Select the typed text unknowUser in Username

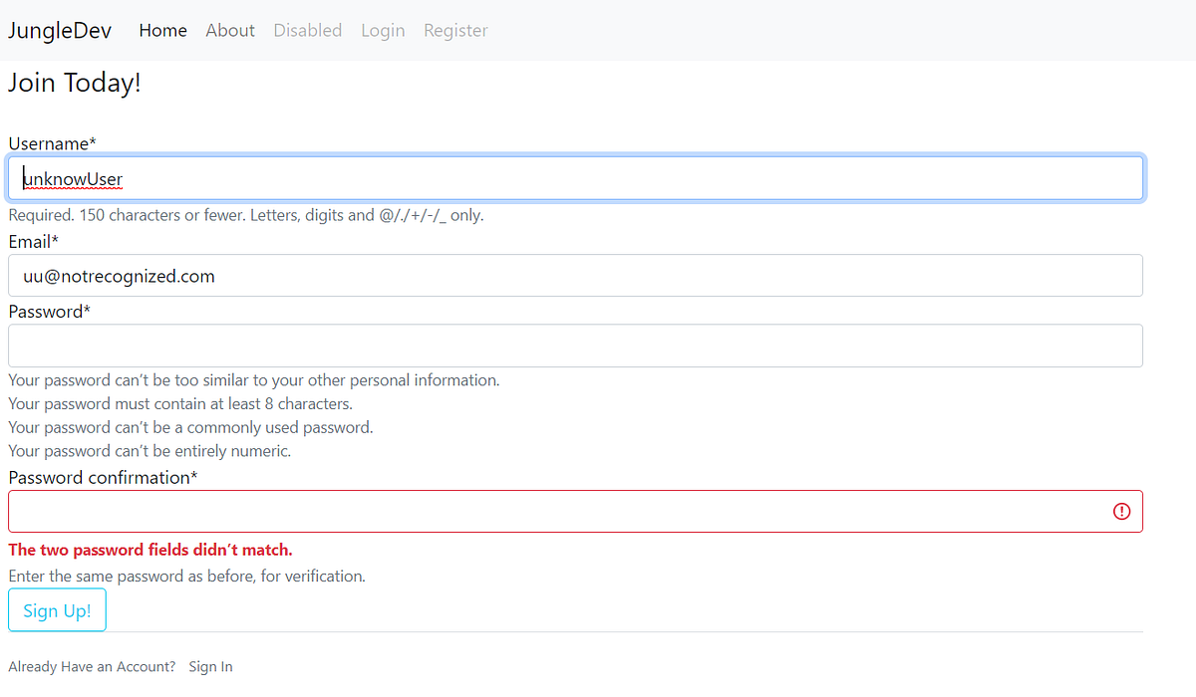click(73, 178)
